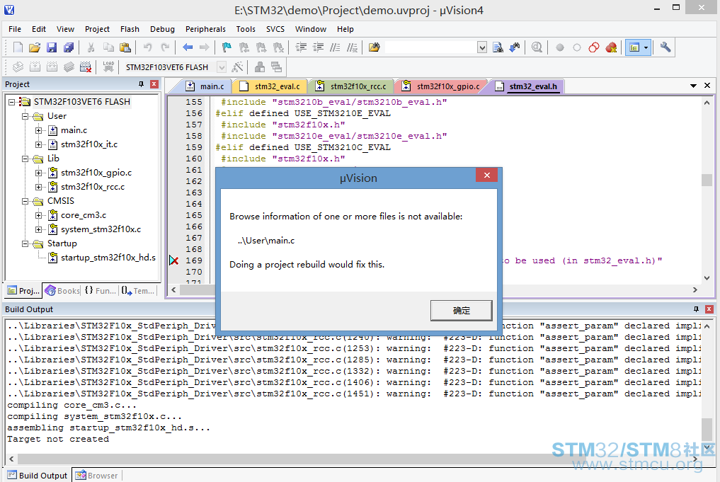Select system_stm32f10x.c in the project tree
The height and width of the screenshot is (482, 720).
pyautogui.click(x=101, y=229)
